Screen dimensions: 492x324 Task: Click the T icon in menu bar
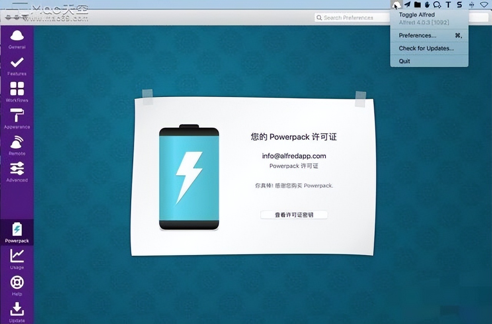pyautogui.click(x=448, y=5)
